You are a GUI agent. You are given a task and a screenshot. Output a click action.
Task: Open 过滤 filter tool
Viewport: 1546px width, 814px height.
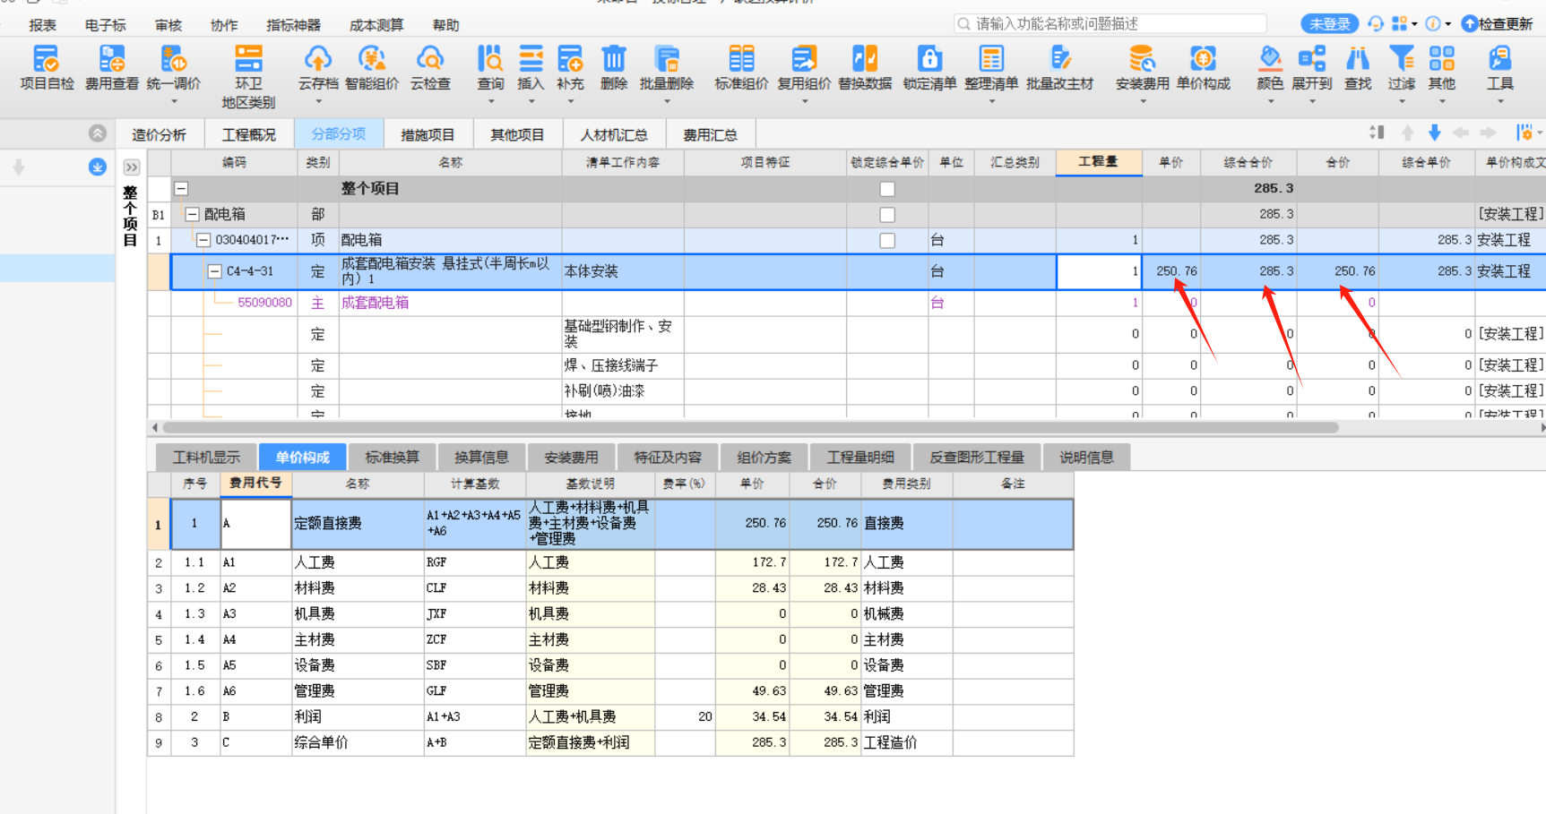click(x=1402, y=69)
